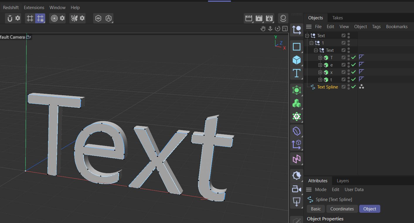The height and width of the screenshot is (223, 414).
Task: Toggle the locked workplane grid icon
Action: point(40,18)
